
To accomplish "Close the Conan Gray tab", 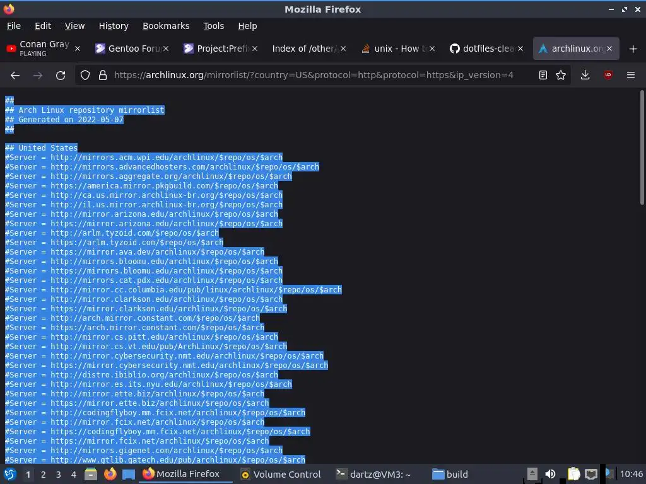I will [78, 49].
